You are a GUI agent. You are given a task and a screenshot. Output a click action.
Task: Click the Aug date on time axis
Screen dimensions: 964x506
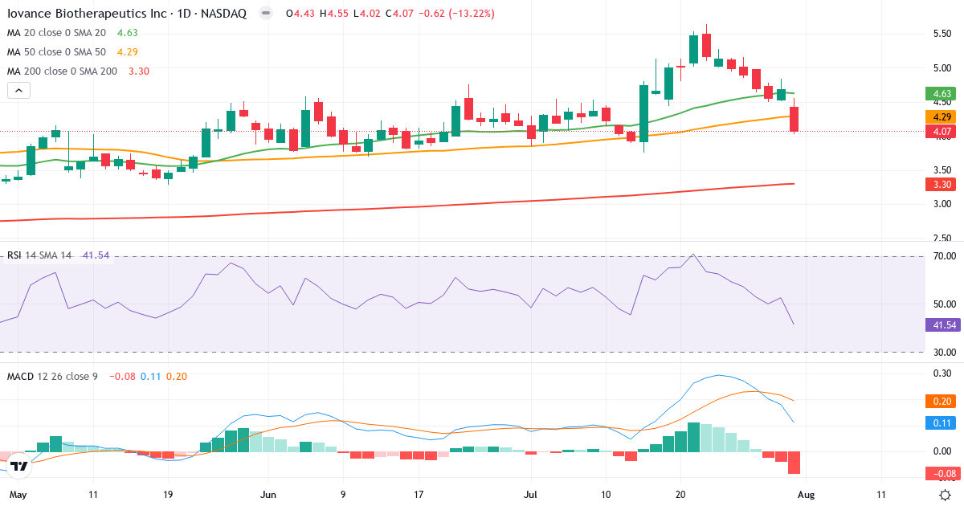coord(807,495)
